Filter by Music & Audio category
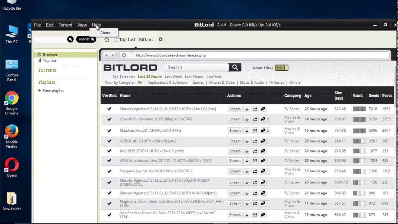This screenshot has width=398, height=224. click(x=252, y=82)
